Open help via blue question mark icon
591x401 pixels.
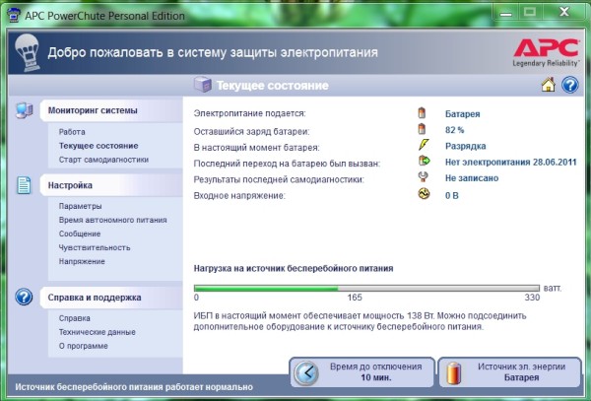tap(570, 85)
